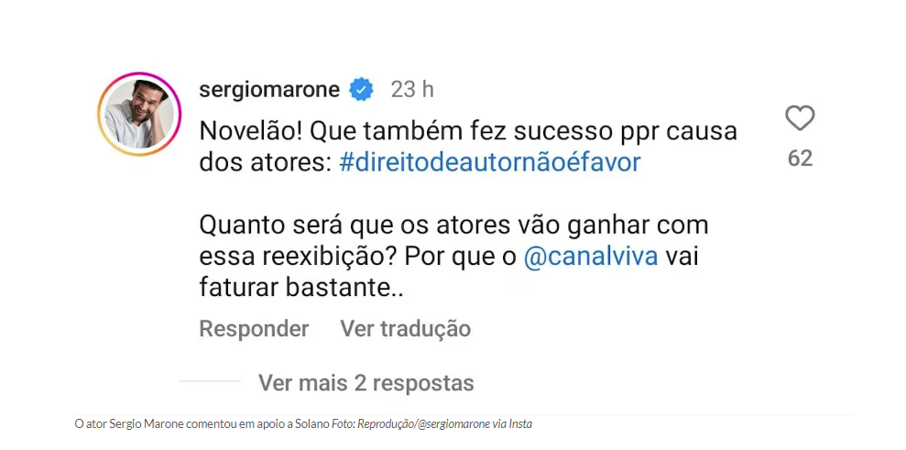Click Responder to reply
This screenshot has width=906, height=450.
point(255,329)
